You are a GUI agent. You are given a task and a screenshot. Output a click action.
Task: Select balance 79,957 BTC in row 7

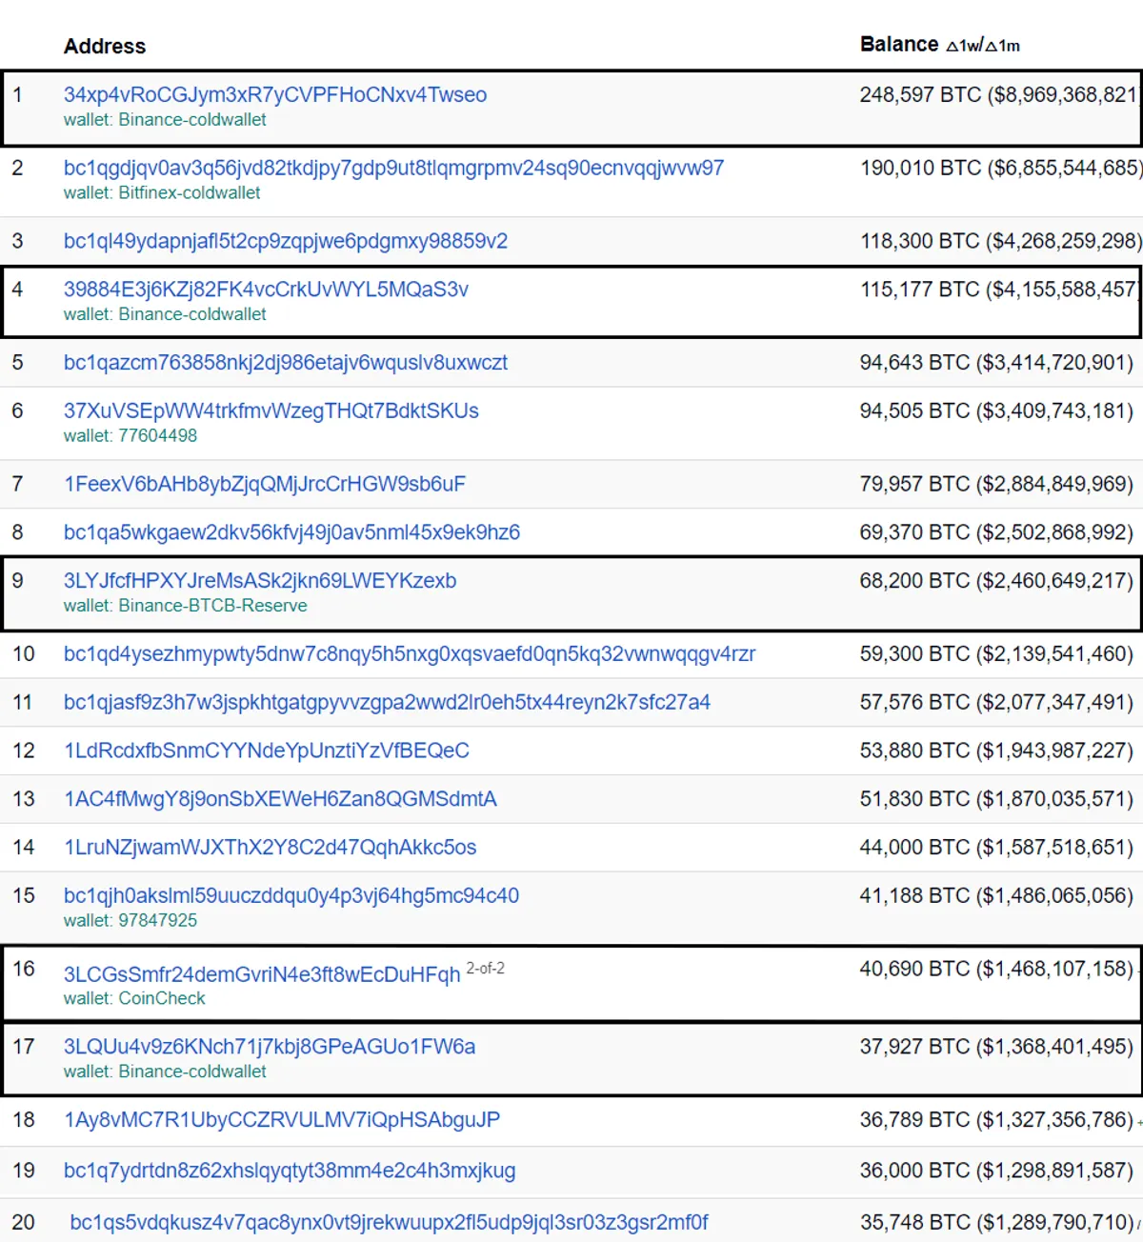996,485
